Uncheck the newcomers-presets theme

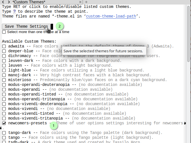coord(4,123)
